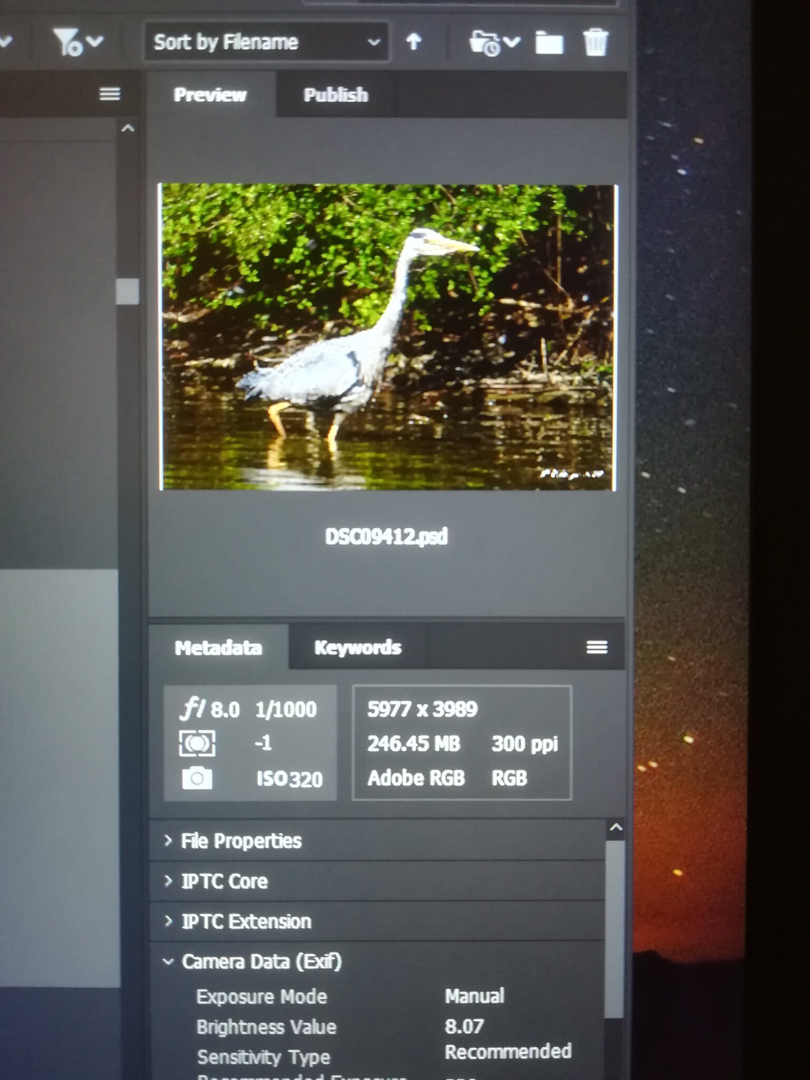Open the Sort by Filename dropdown
The height and width of the screenshot is (1080, 810).
pyautogui.click(x=266, y=42)
